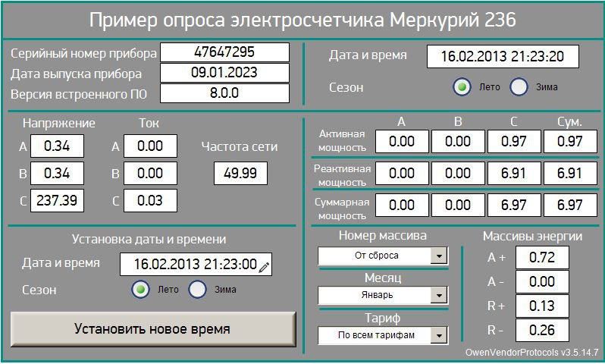Select Зима radio under current Сезон
This screenshot has width=605, height=364.
pyautogui.click(x=519, y=87)
